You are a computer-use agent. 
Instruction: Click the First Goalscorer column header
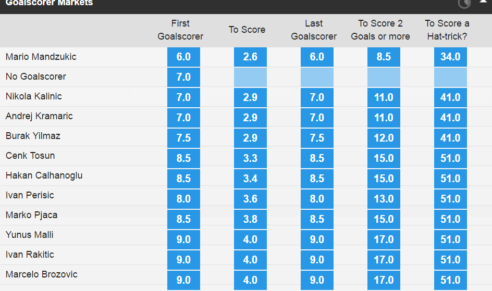[x=180, y=30]
